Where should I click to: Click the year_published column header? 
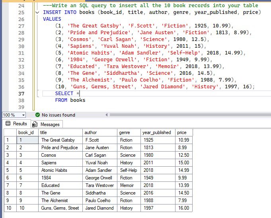pyautogui.click(x=158, y=132)
